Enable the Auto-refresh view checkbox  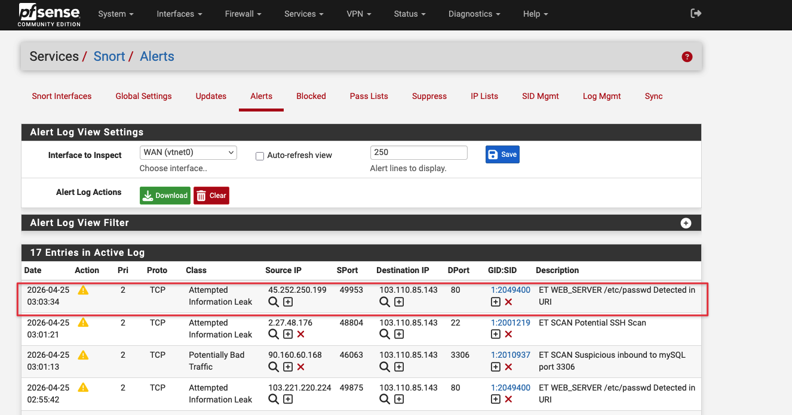tap(260, 156)
